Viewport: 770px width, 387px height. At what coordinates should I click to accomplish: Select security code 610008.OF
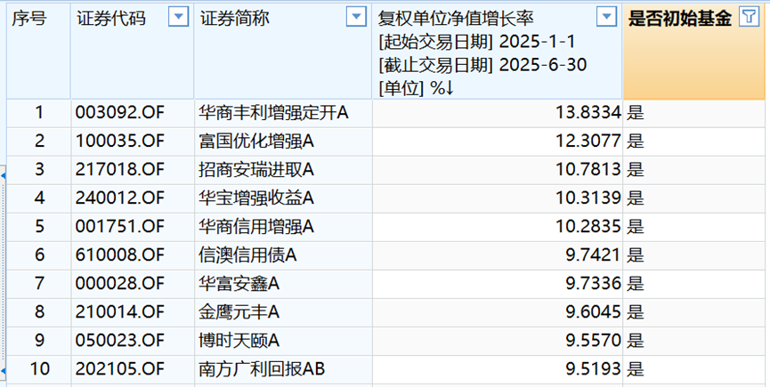click(x=119, y=255)
